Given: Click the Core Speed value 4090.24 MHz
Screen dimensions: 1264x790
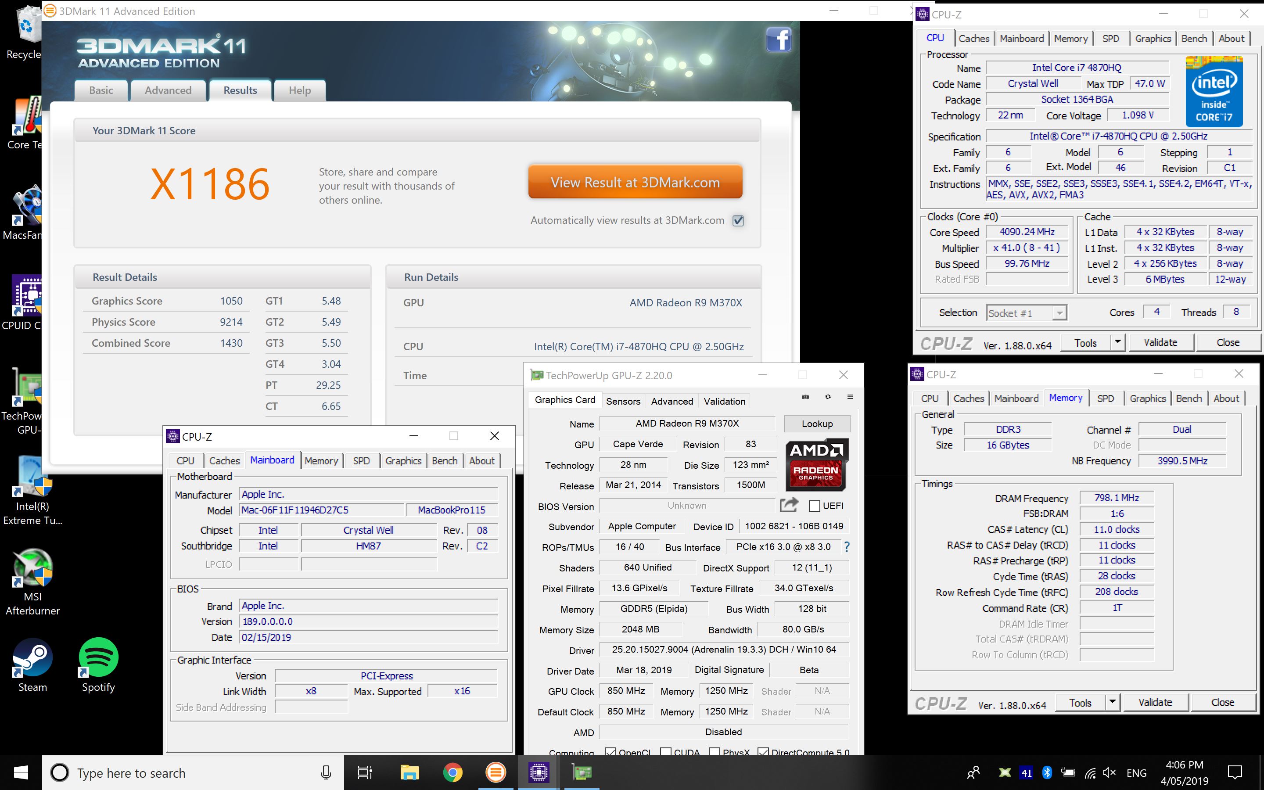Looking at the screenshot, I should [x=1027, y=231].
